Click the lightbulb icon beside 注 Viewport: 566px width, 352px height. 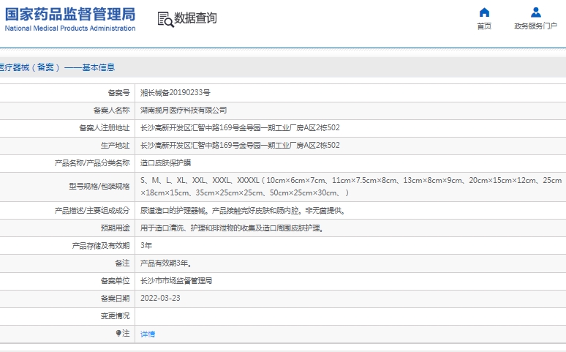tap(118, 333)
